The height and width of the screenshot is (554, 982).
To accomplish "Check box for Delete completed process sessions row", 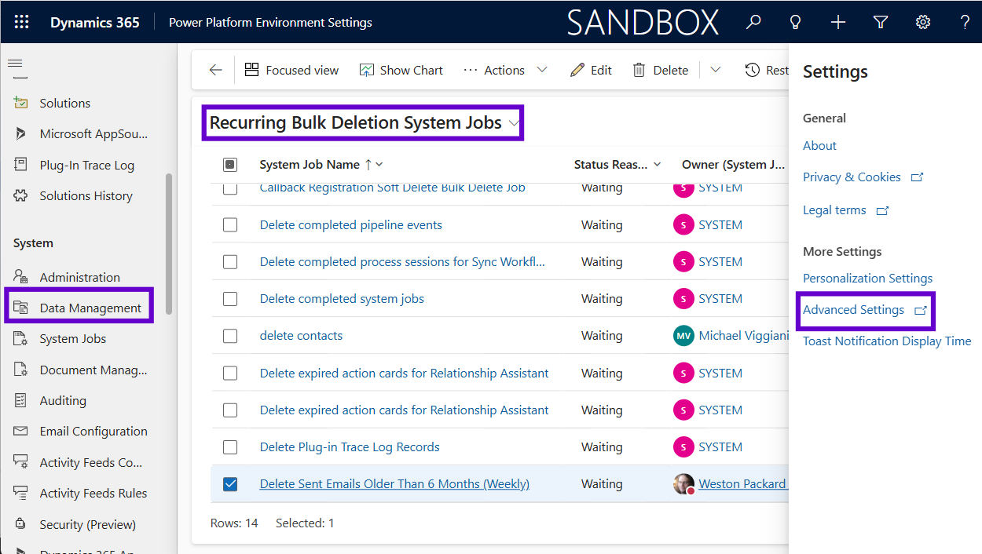I will [x=230, y=261].
